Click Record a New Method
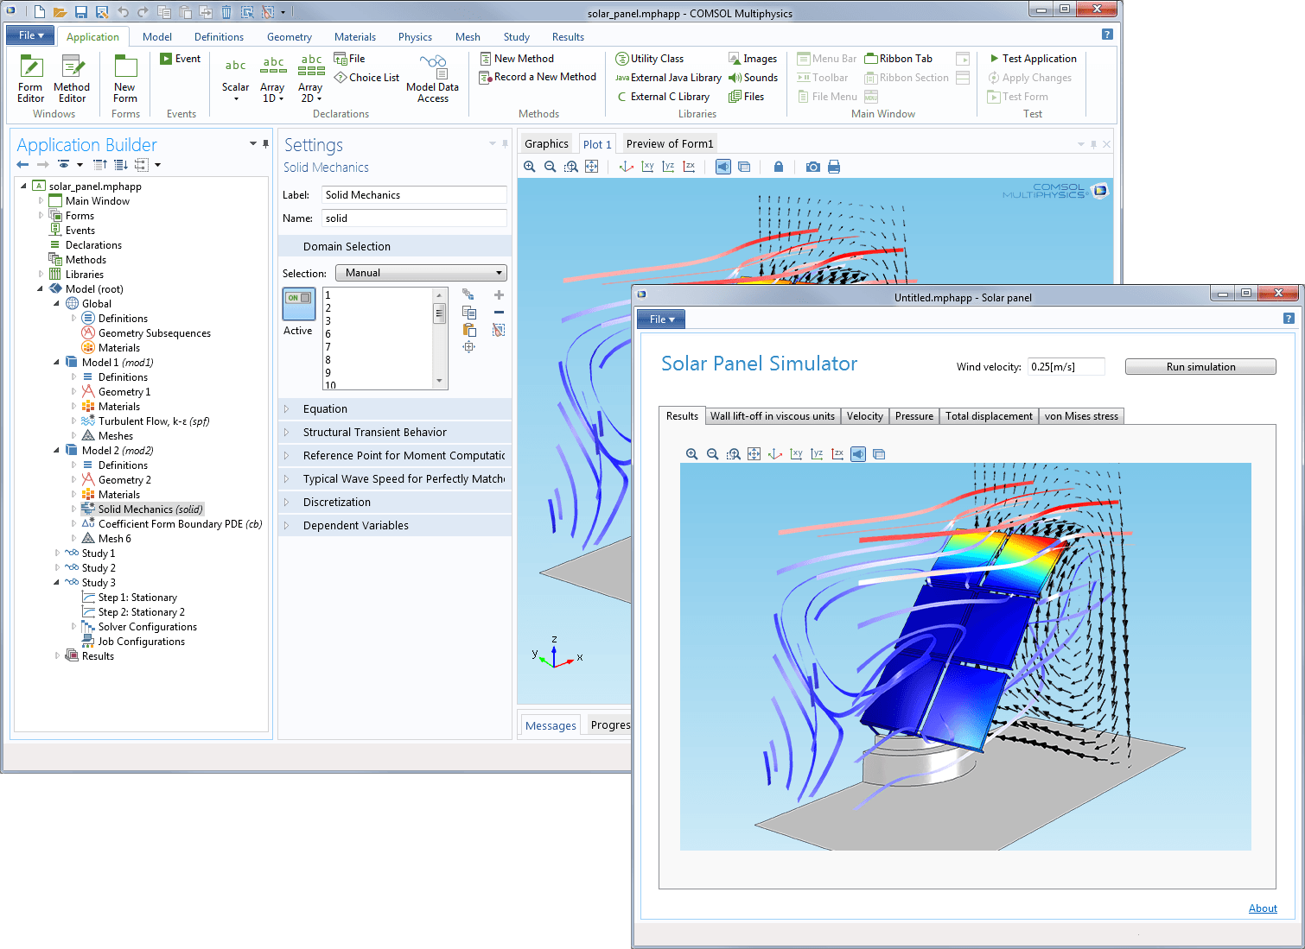The image size is (1305, 949). click(538, 77)
